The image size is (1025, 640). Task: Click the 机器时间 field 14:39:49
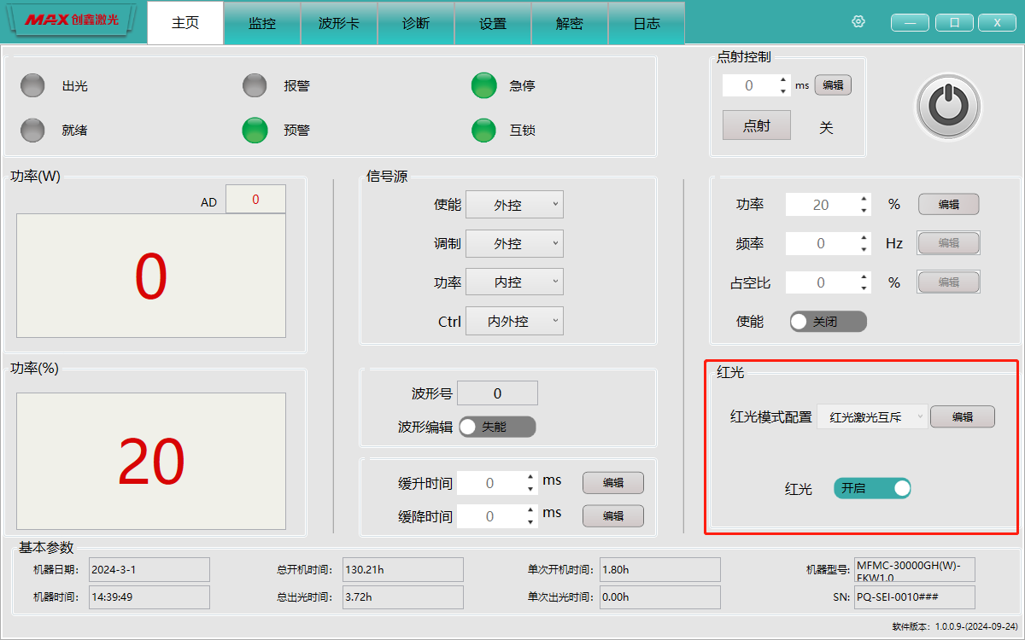149,597
